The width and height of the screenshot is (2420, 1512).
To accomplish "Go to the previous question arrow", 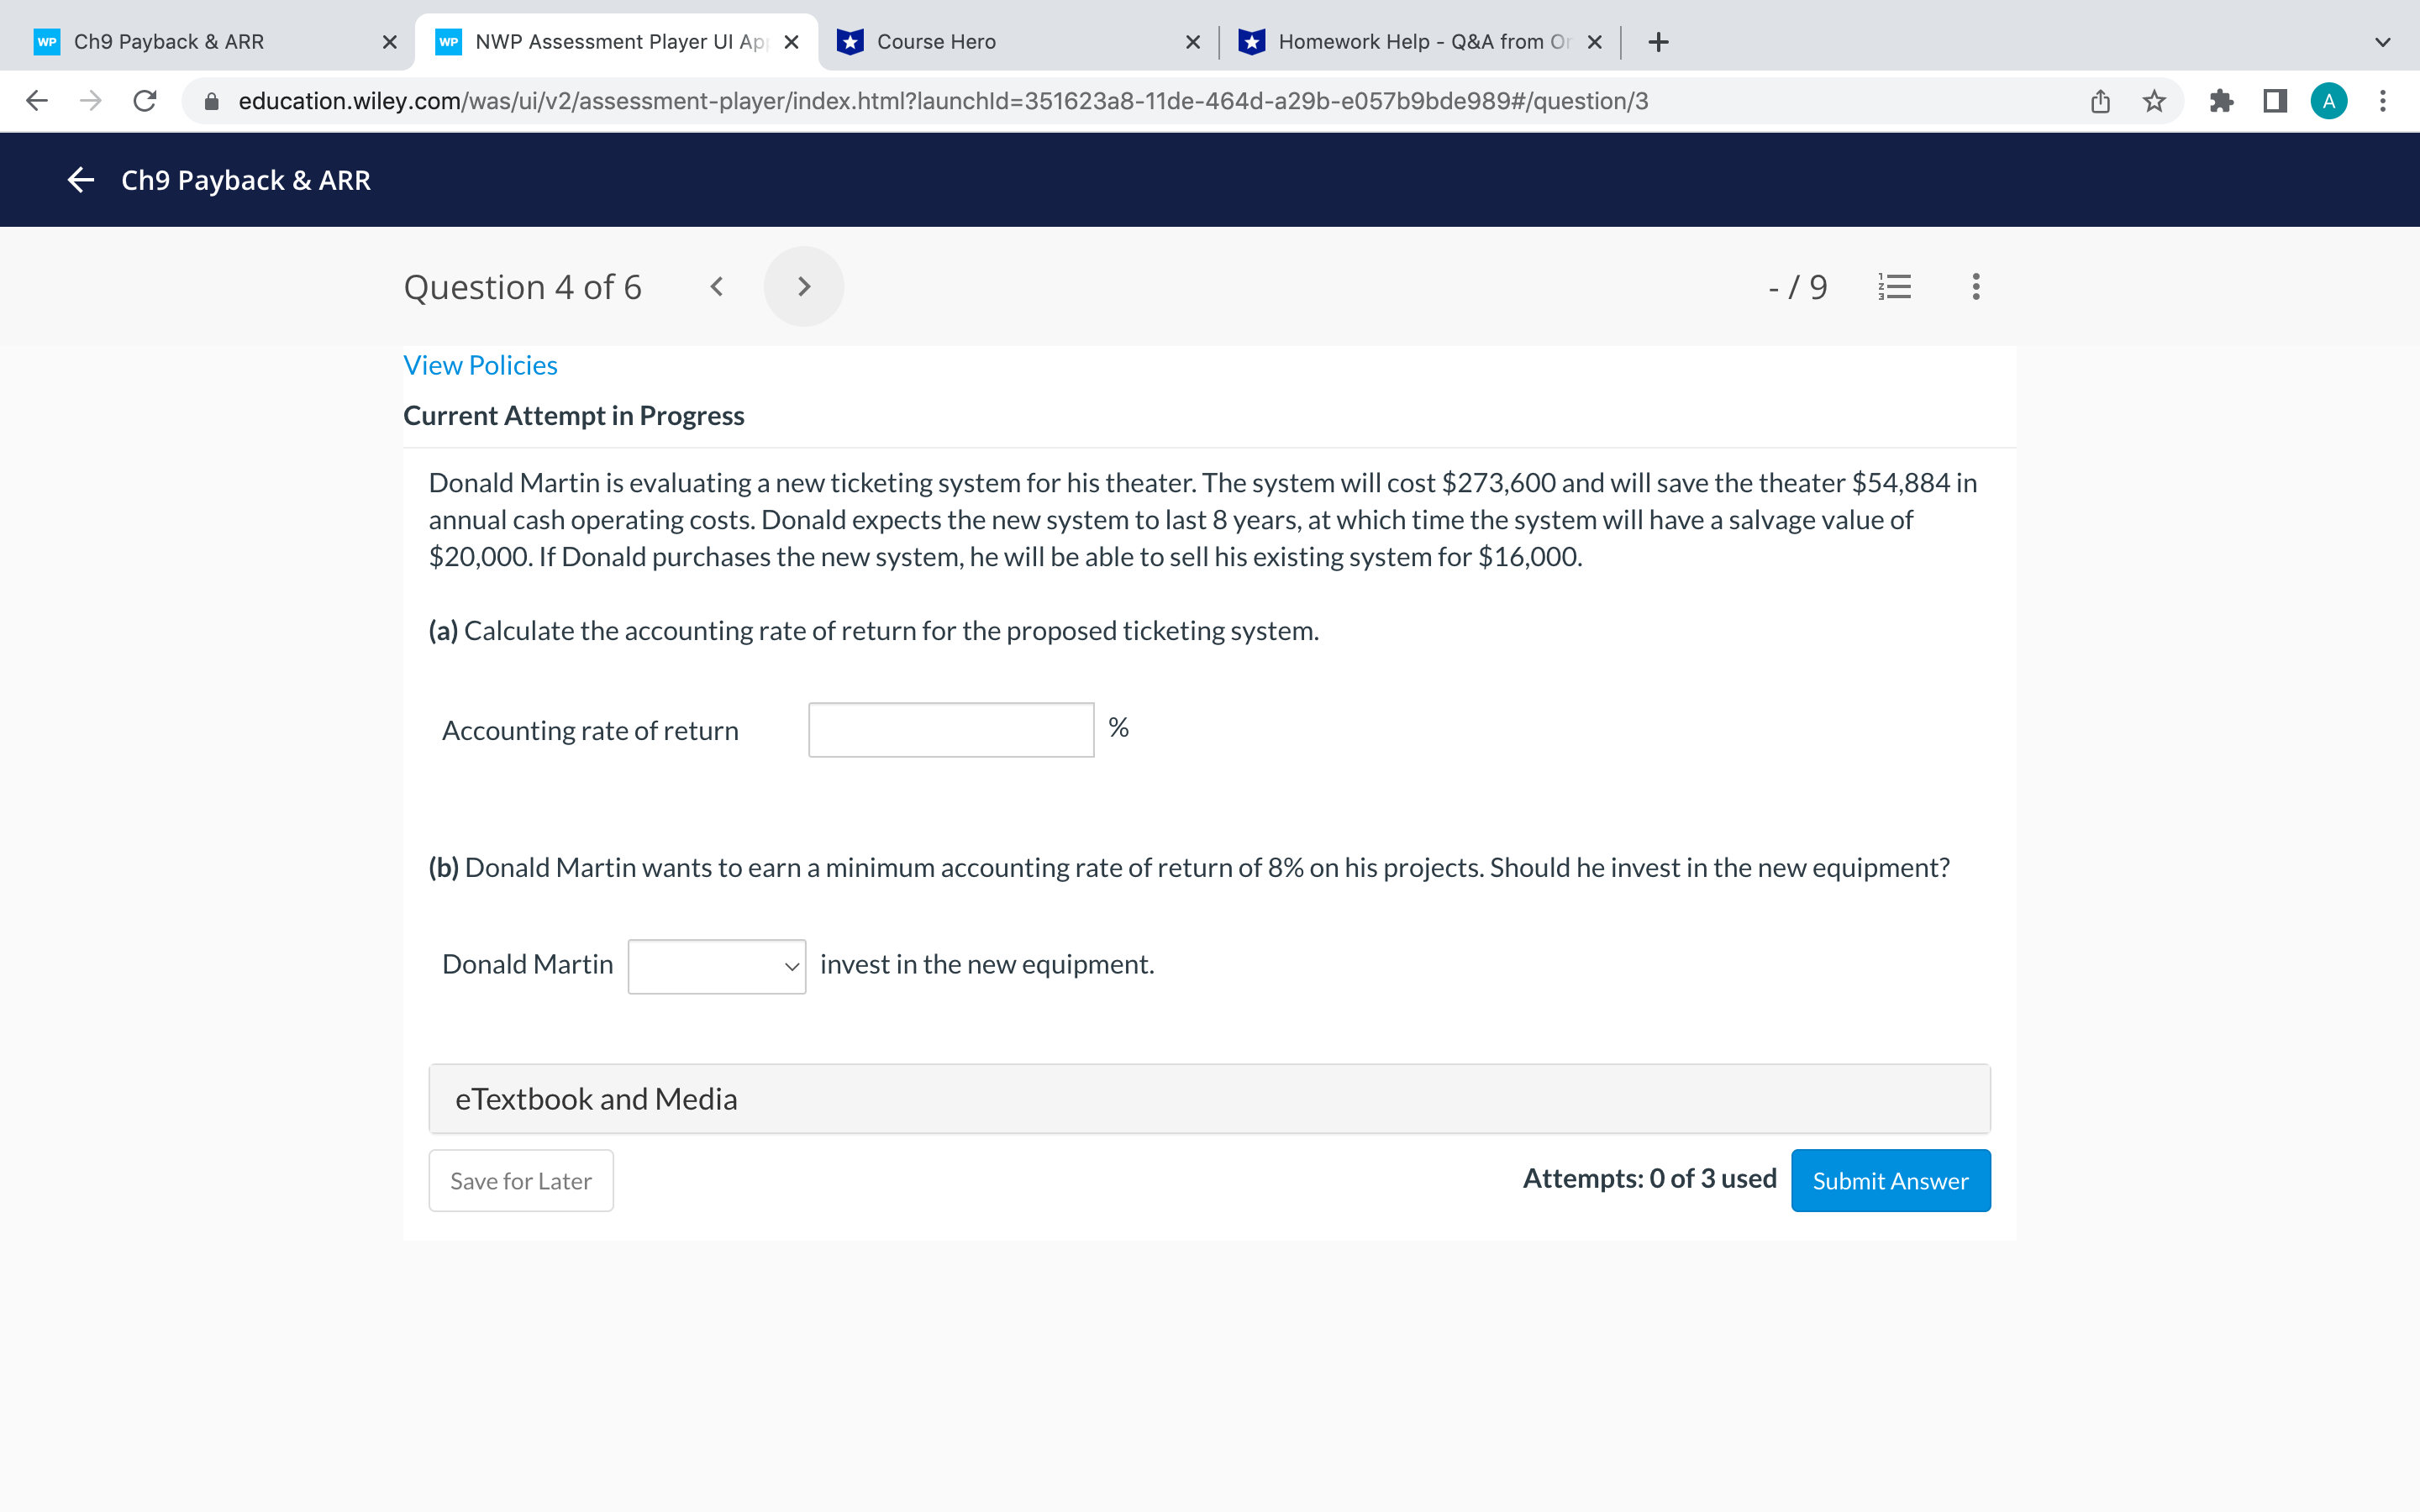I will [x=716, y=287].
